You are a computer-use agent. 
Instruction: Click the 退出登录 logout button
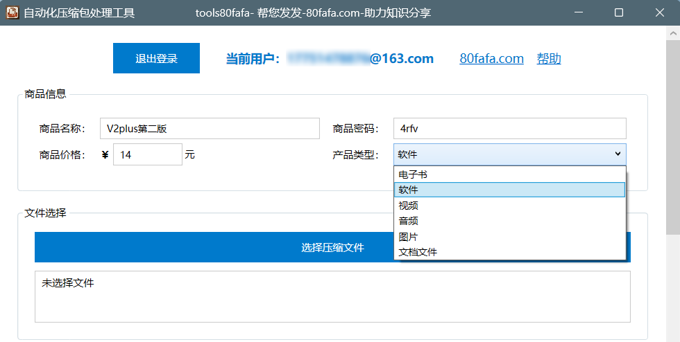click(156, 58)
